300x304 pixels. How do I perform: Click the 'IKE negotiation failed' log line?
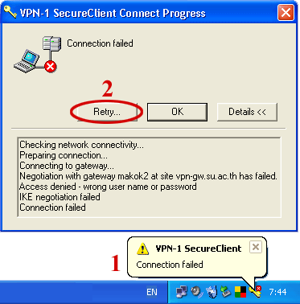[x=60, y=197]
